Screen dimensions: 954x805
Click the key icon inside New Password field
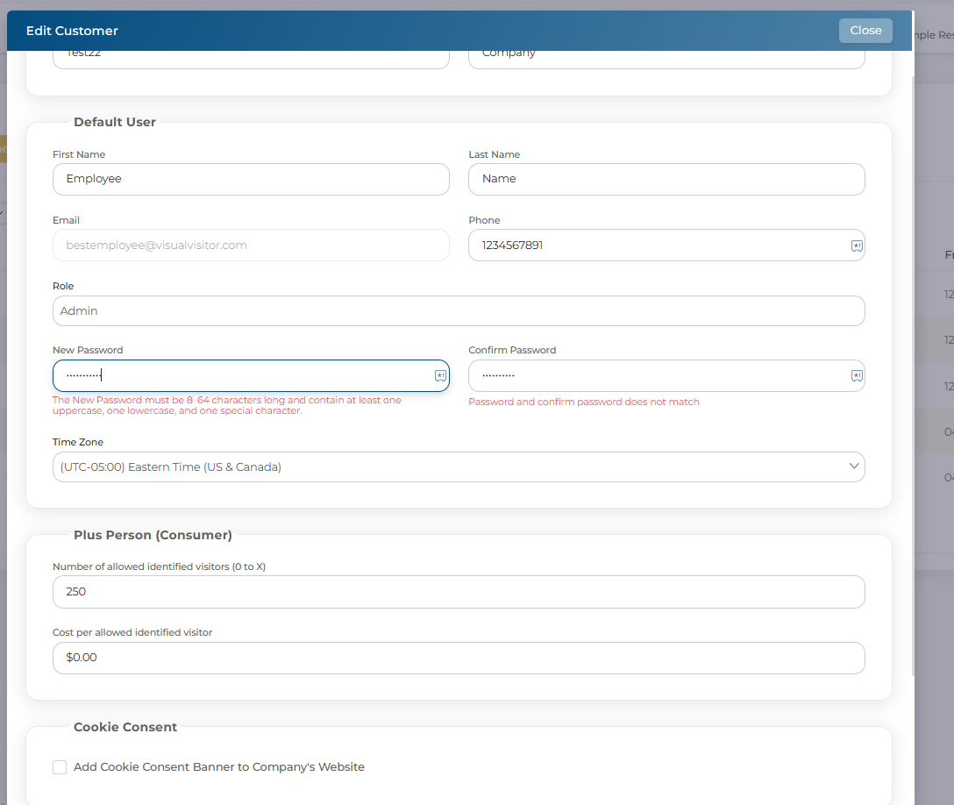(440, 376)
